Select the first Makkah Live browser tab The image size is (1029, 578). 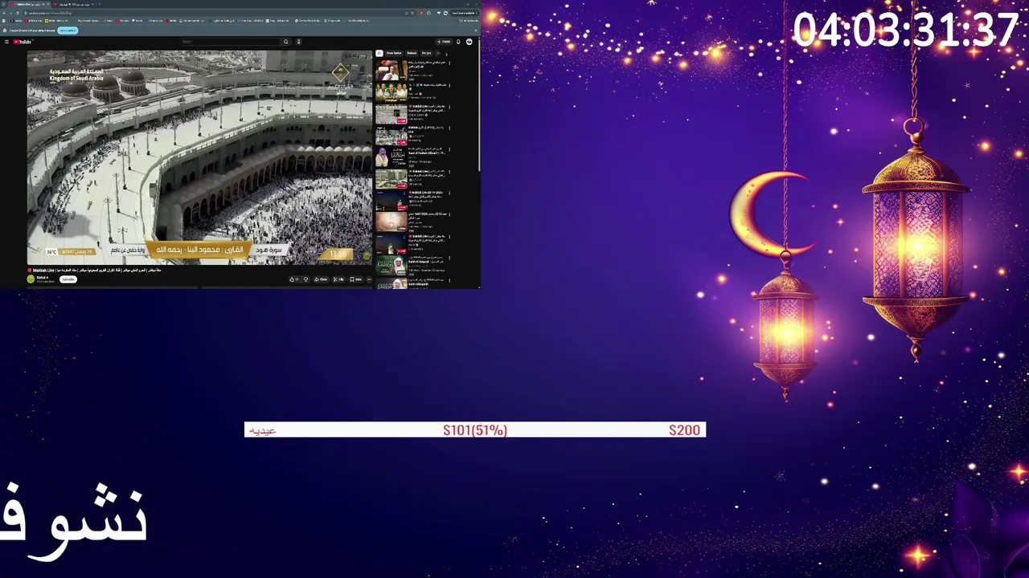click(x=29, y=4)
